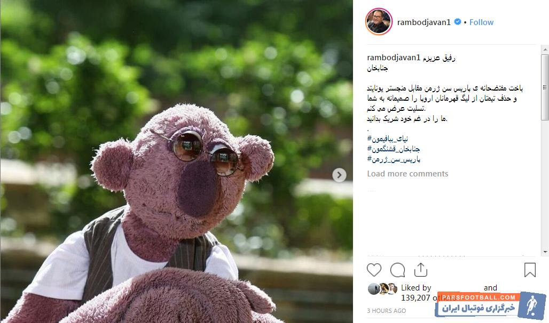Click the verified badge next to rambodjavan1
The image size is (549, 323).
457,22
